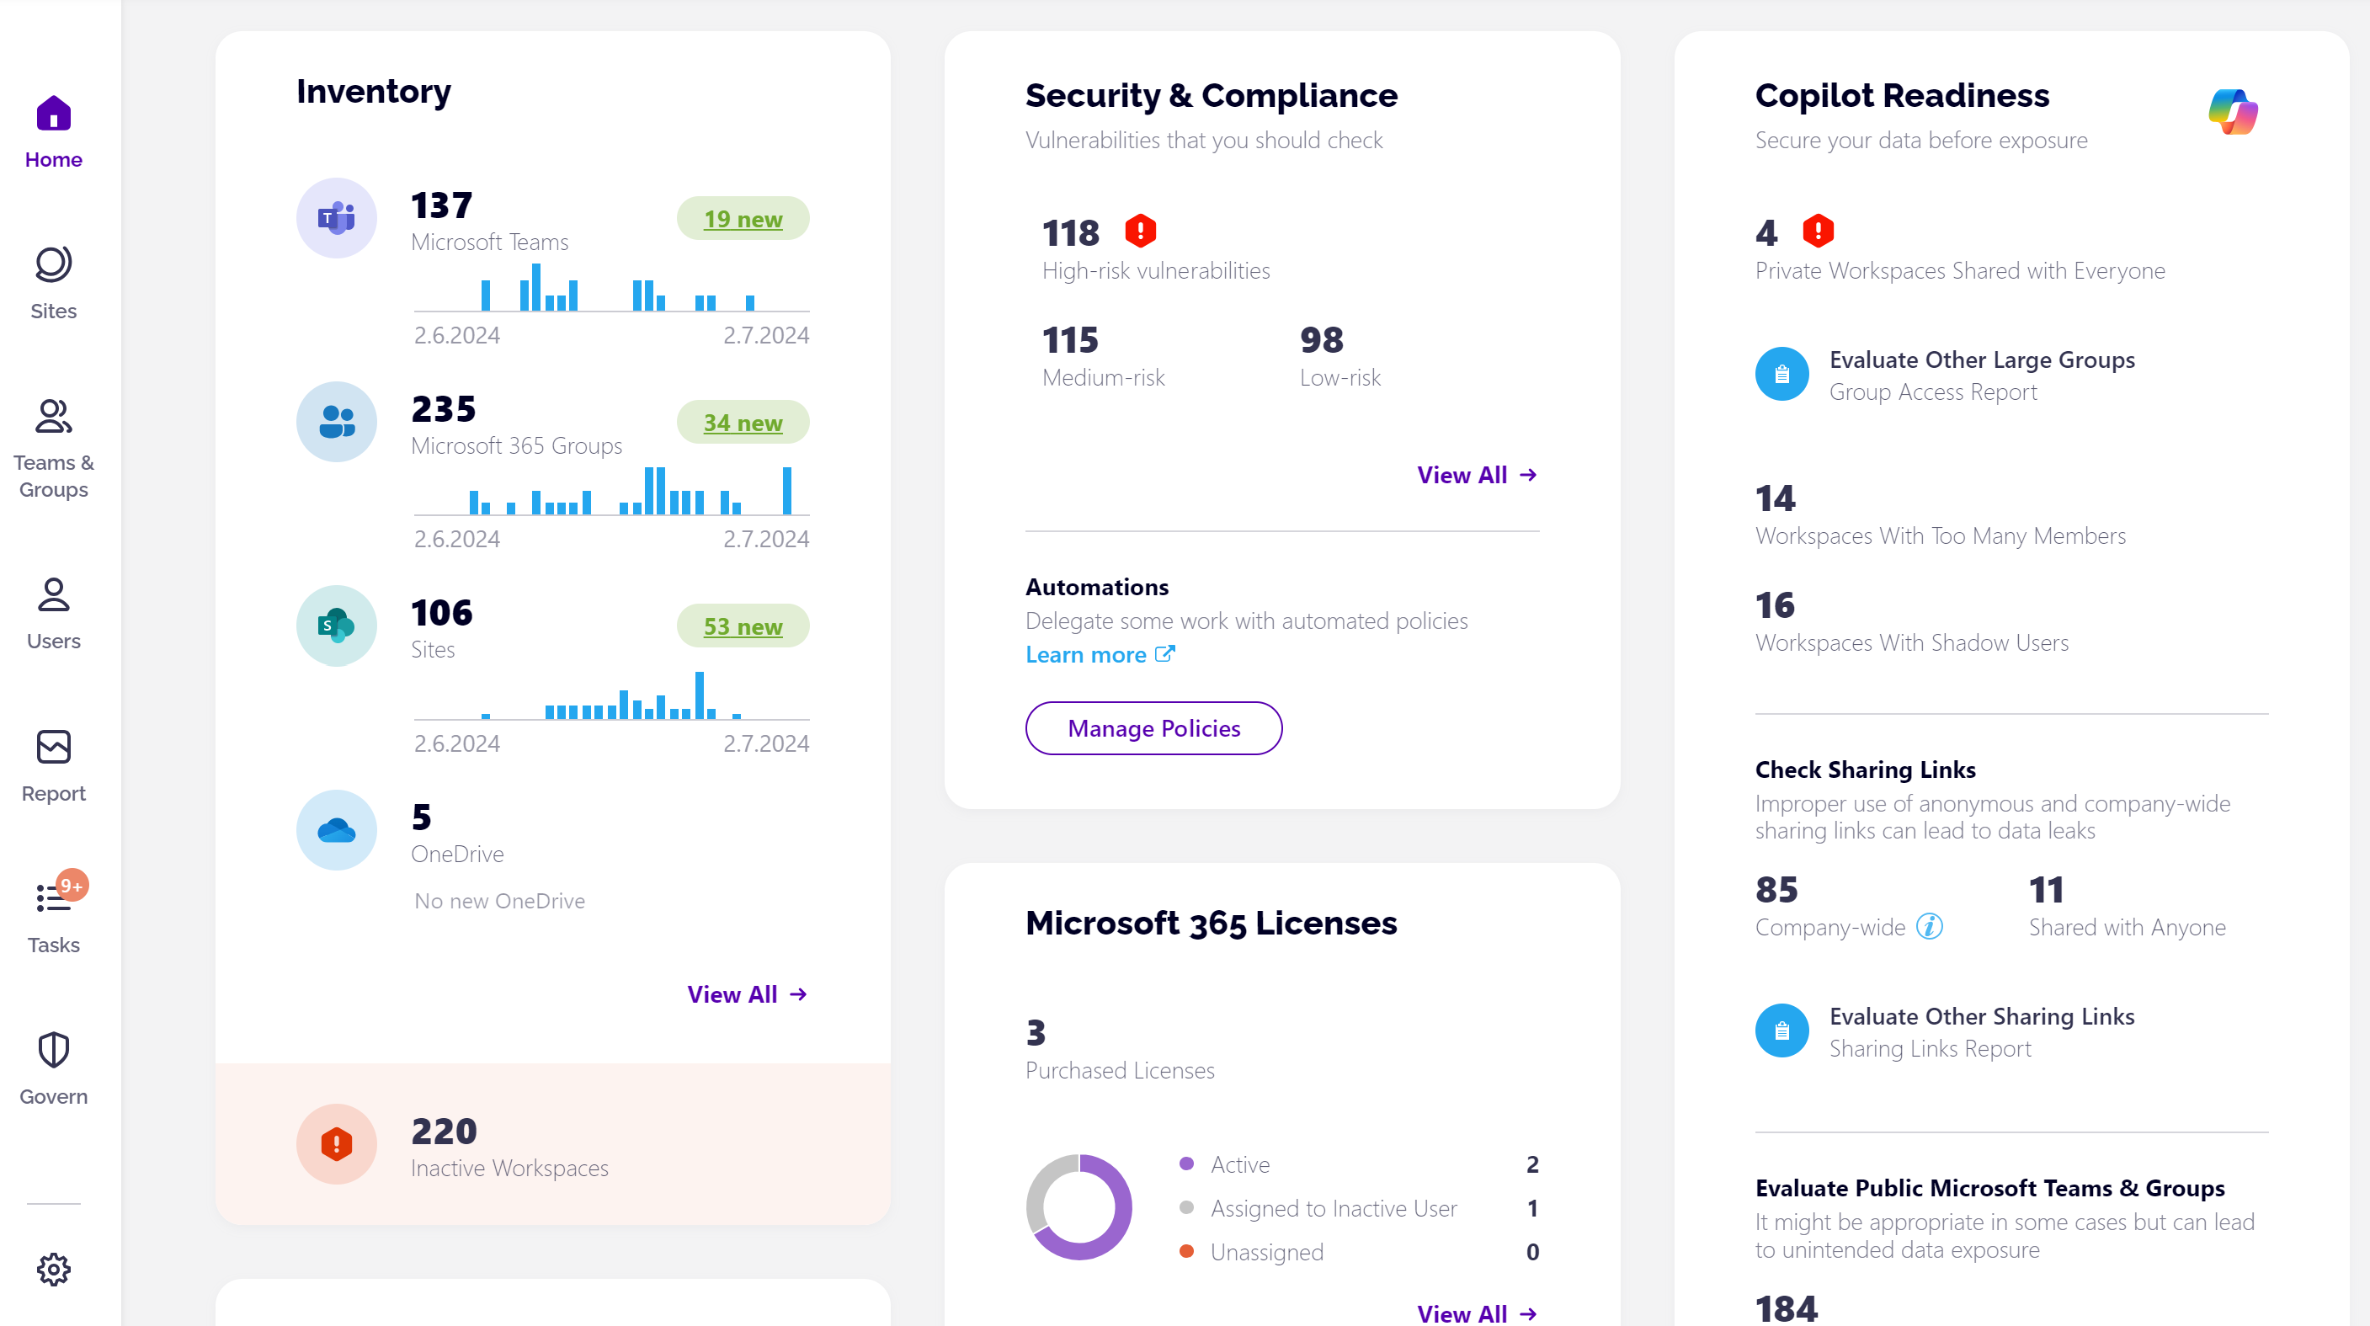Click the Copilot logo icon
This screenshot has width=2370, height=1326.
(2233, 111)
